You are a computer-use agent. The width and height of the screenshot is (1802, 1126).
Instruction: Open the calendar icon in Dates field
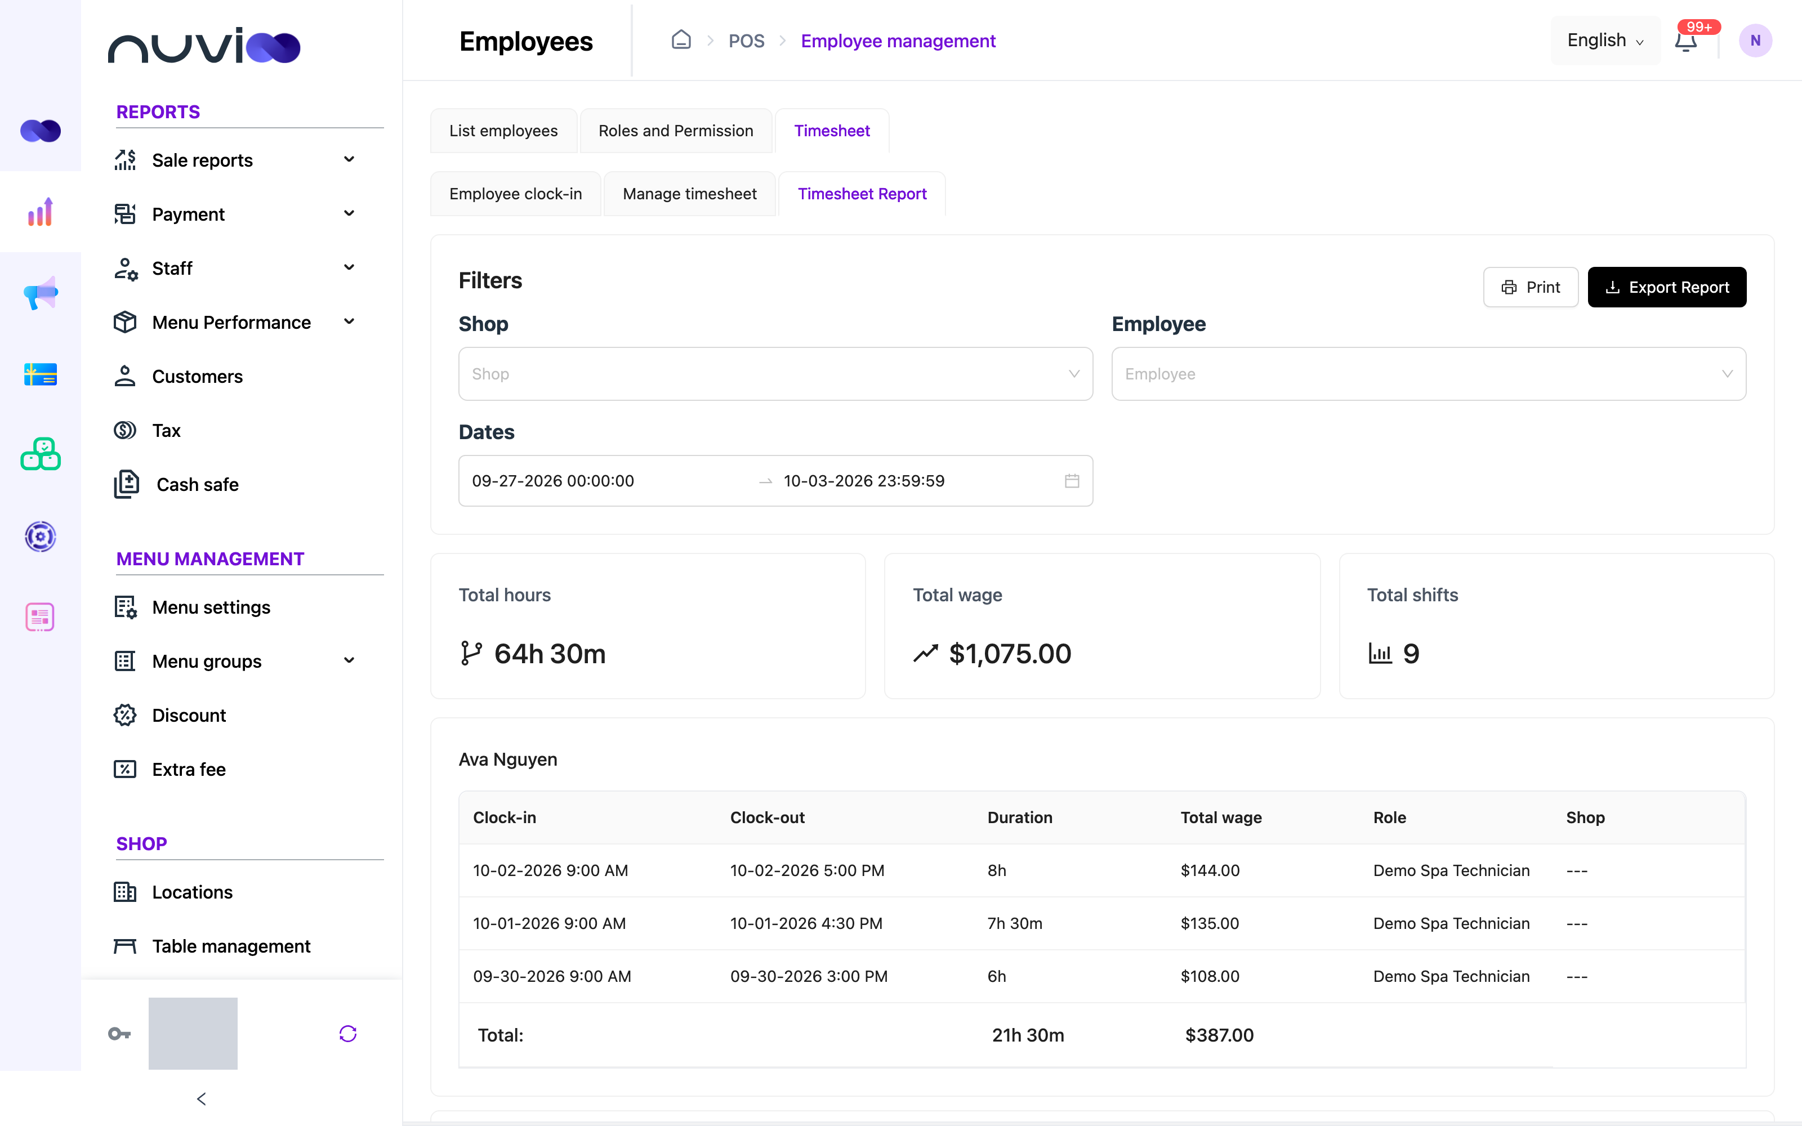pos(1072,481)
